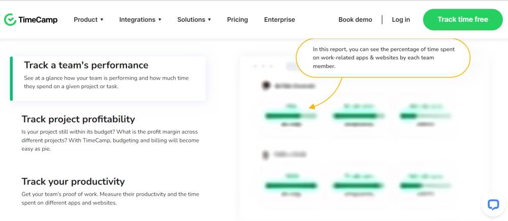The height and width of the screenshot is (221, 508).
Task: Click the first green progress bar in report
Action: [x=290, y=116]
